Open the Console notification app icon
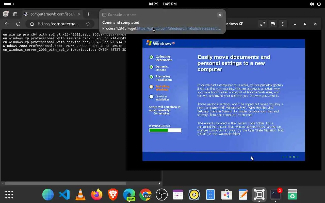Viewport: 325px width, 203px height. 104,15
